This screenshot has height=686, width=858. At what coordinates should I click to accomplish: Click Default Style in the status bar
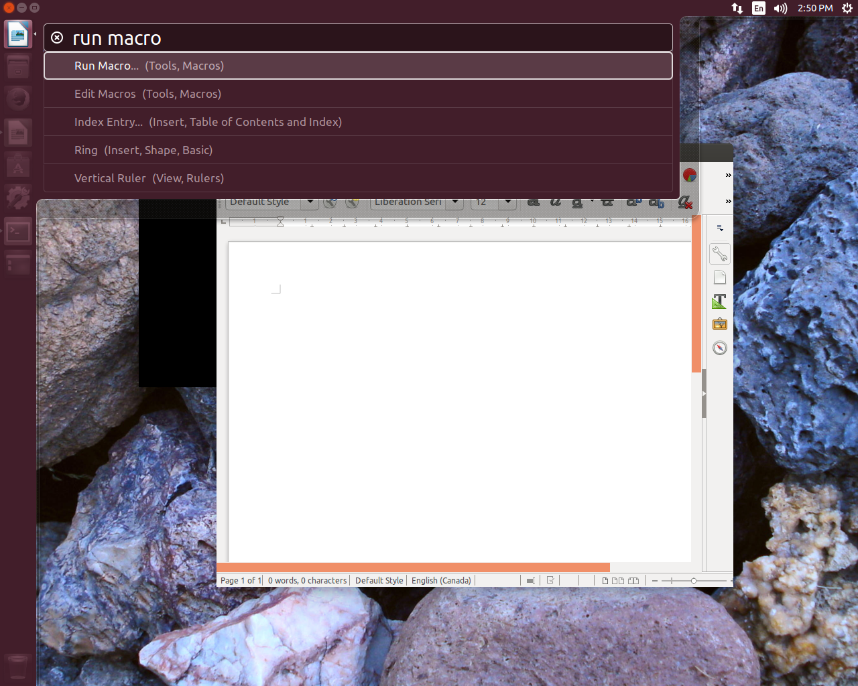tap(379, 580)
